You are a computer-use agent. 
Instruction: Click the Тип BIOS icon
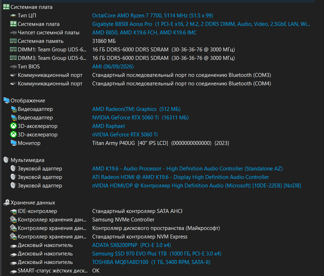pyautogui.click(x=13, y=67)
